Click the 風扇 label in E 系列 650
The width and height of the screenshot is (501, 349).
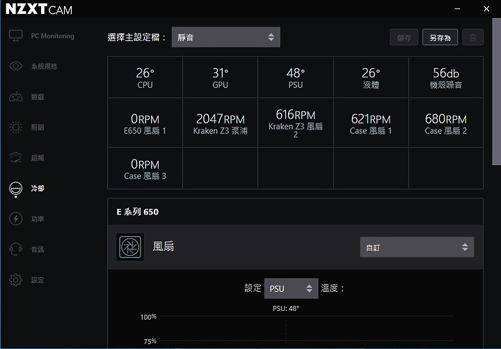click(164, 247)
